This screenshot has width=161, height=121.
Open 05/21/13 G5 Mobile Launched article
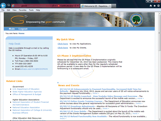tap(98, 96)
